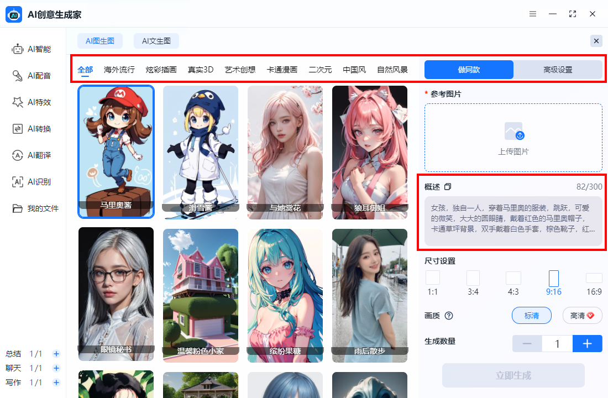Screen dimensions: 608x398
Task: Select the 全部 category
Action: pos(85,70)
